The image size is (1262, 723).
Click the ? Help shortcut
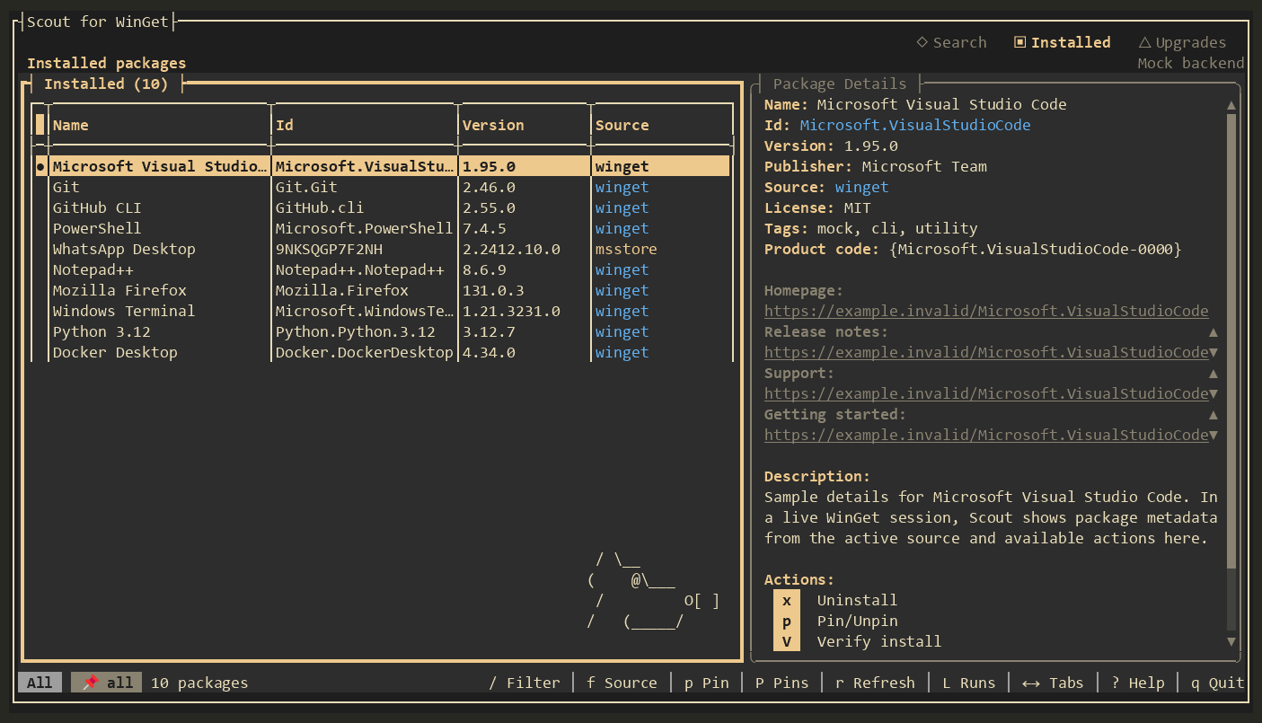click(x=1137, y=683)
